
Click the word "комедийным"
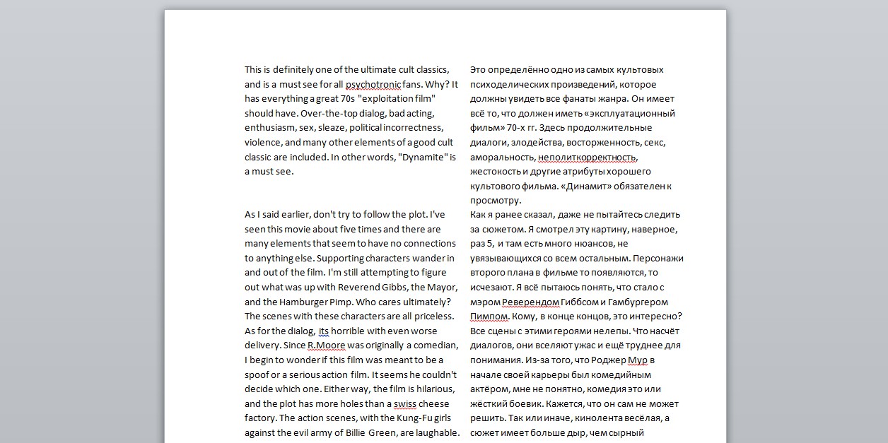[x=625, y=374]
